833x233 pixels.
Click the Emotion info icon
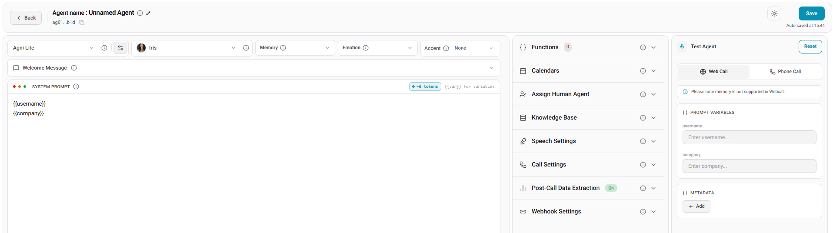(x=366, y=48)
